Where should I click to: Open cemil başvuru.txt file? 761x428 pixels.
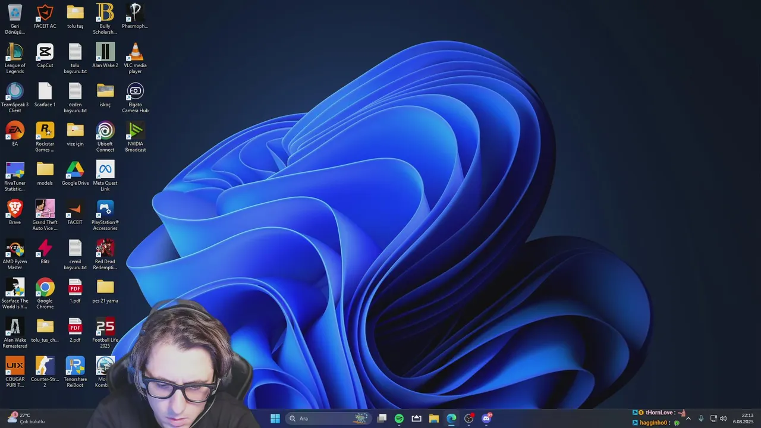(75, 254)
